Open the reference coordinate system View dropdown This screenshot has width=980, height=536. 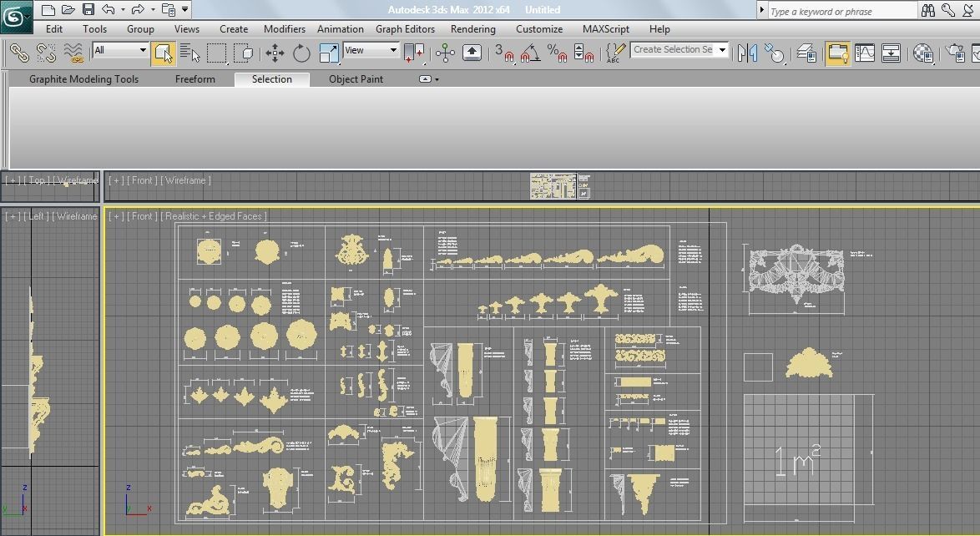click(x=371, y=50)
